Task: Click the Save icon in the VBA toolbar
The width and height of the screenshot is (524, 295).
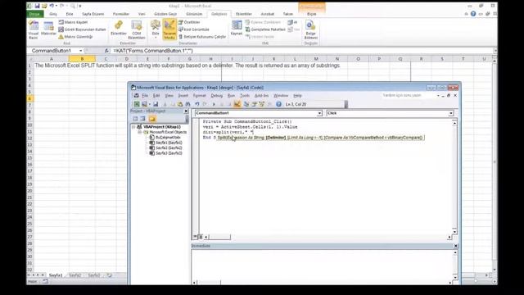Action: pyautogui.click(x=156, y=104)
